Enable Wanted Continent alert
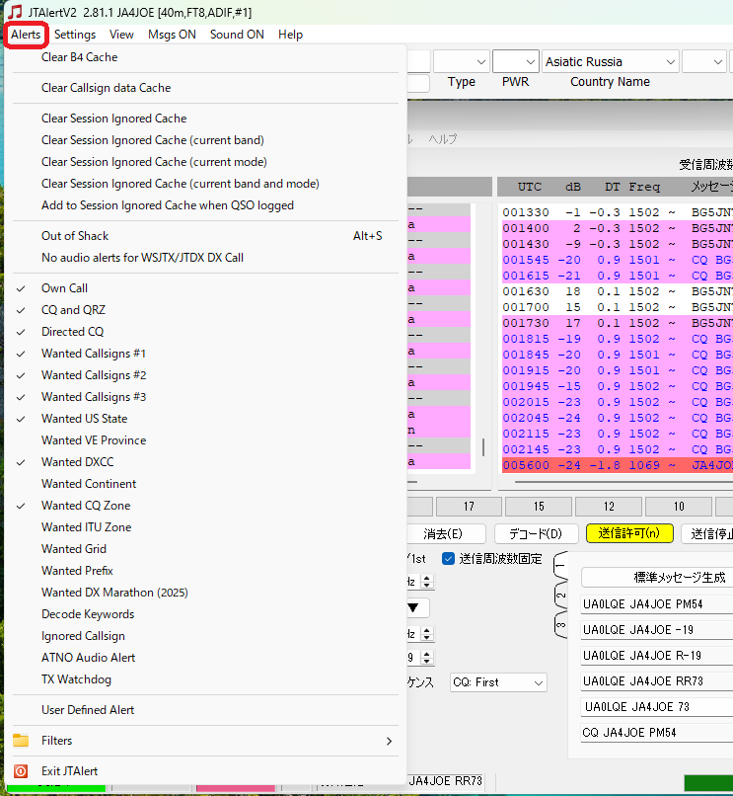 (x=205, y=484)
